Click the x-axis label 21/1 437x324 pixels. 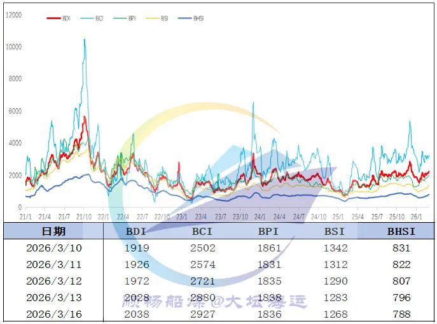(x=25, y=216)
